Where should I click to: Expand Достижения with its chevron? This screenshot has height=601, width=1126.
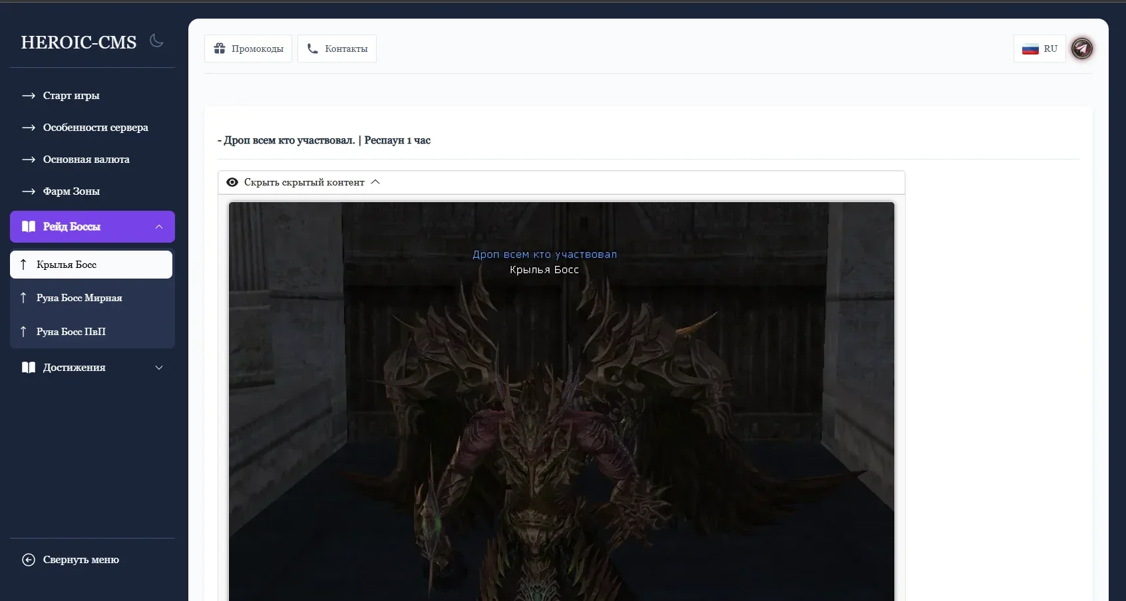[159, 368]
